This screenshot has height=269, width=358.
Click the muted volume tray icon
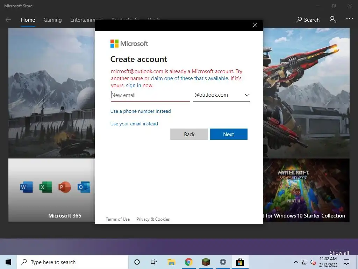[x=313, y=262]
